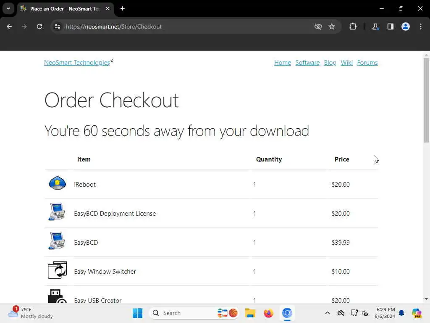Click the Easy Window Switcher item name
Screen dimensions: 430x323
[105, 272]
